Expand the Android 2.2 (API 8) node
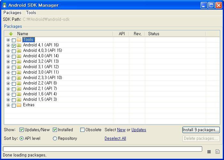Image resolution: width=224 pixels, height=160 pixels. click(x=8, y=83)
